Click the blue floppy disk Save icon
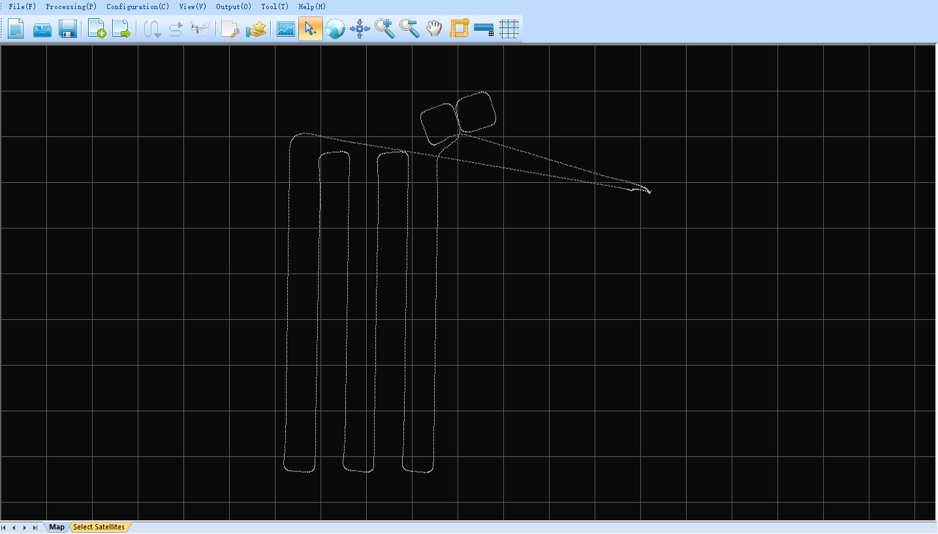Viewport: 938px width, 534px height. coord(68,29)
